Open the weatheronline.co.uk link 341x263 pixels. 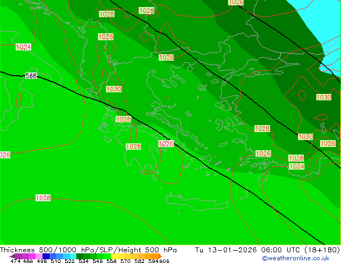(296, 258)
